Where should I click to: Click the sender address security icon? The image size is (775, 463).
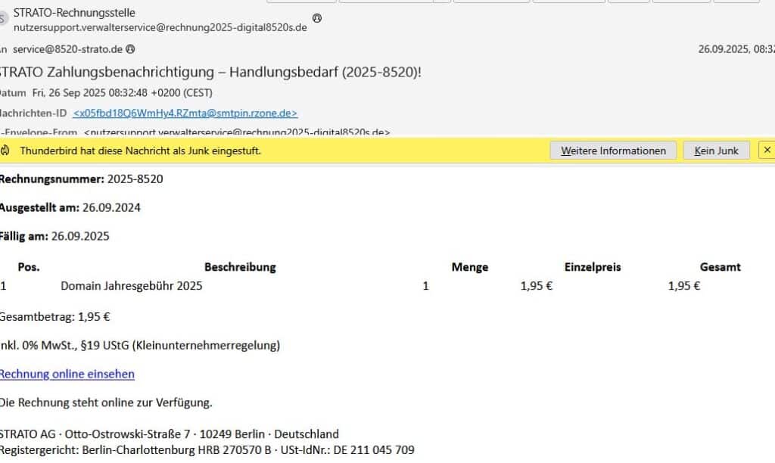pyautogui.click(x=317, y=18)
